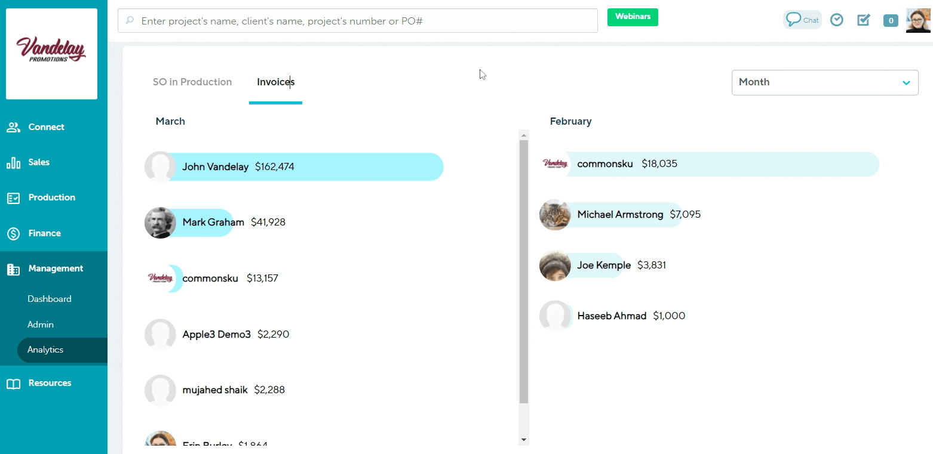The width and height of the screenshot is (933, 454).
Task: Click the search magnifier icon
Action: pyautogui.click(x=129, y=20)
